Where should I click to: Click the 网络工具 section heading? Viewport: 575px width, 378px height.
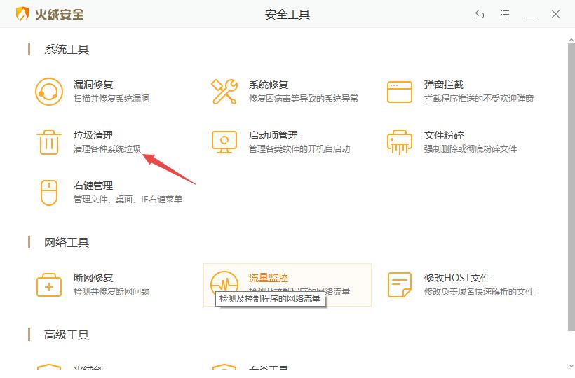pos(67,243)
